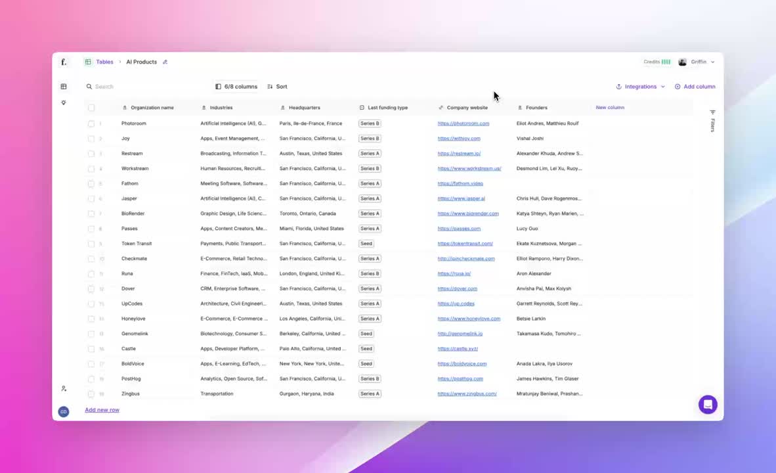Open Token Transit's Seed funding tag
This screenshot has height=473, width=776.
point(366,244)
